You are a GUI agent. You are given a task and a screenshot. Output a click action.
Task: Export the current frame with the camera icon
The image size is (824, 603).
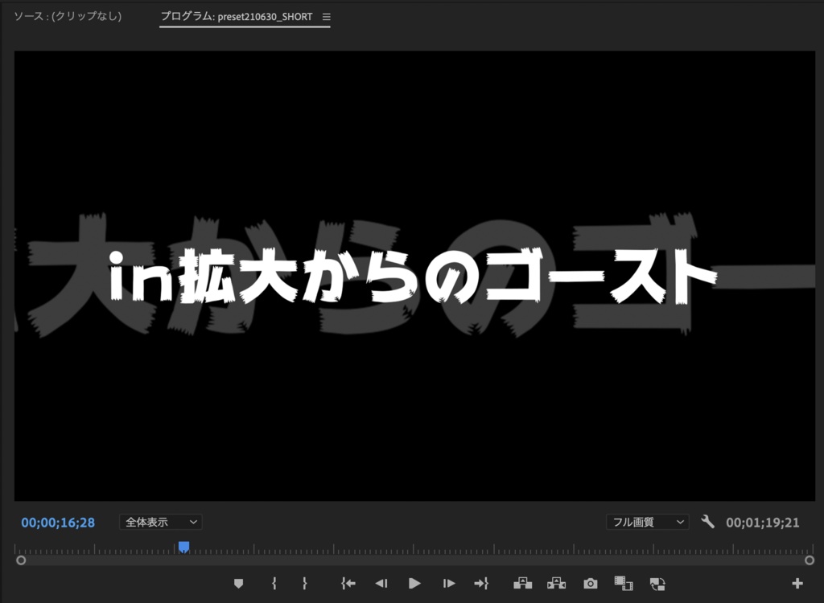(x=590, y=583)
